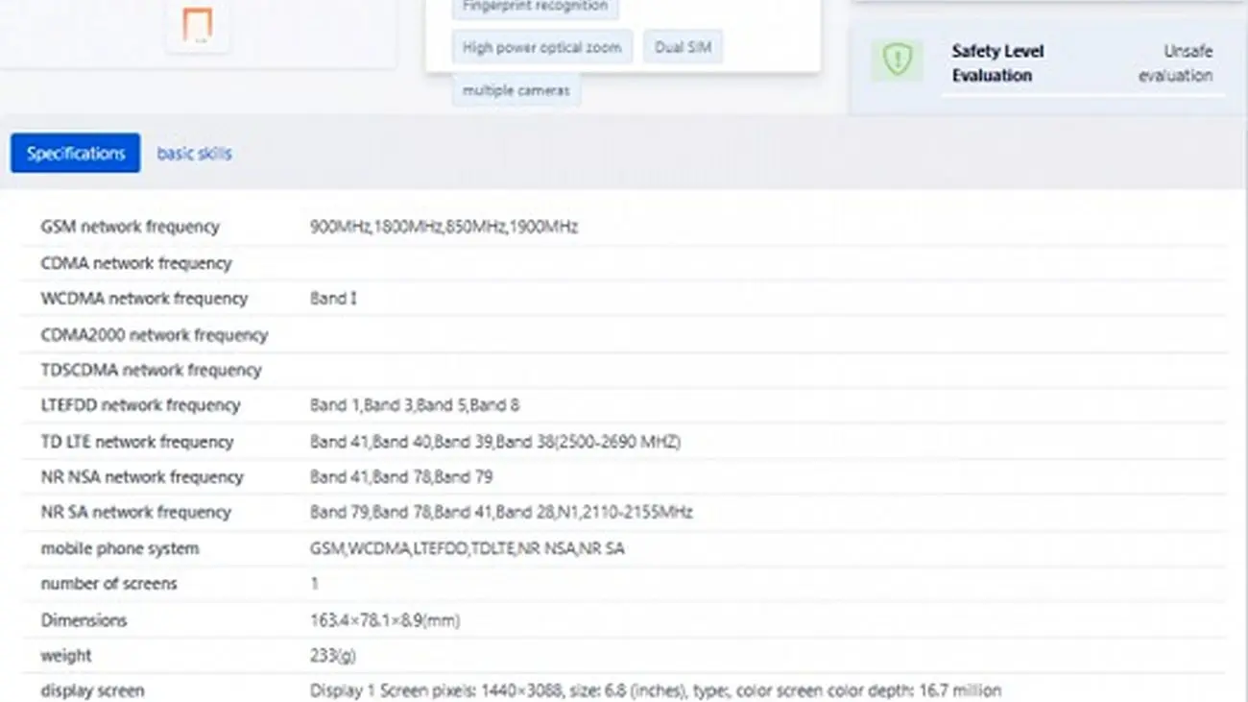Click the WCDMA network frequency label
1248x702 pixels.
pos(144,299)
